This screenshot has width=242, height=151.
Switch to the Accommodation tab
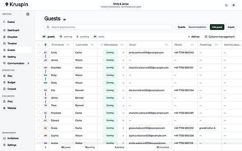pos(197,27)
